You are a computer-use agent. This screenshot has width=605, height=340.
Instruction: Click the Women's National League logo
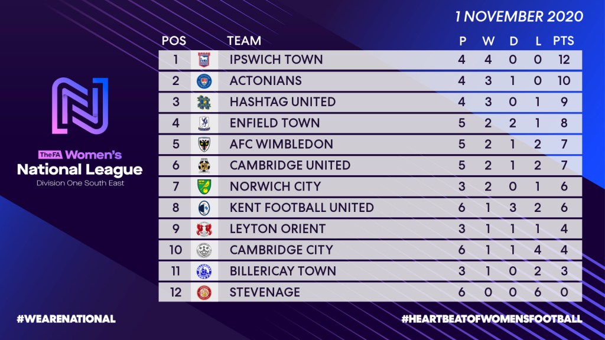[x=80, y=106]
